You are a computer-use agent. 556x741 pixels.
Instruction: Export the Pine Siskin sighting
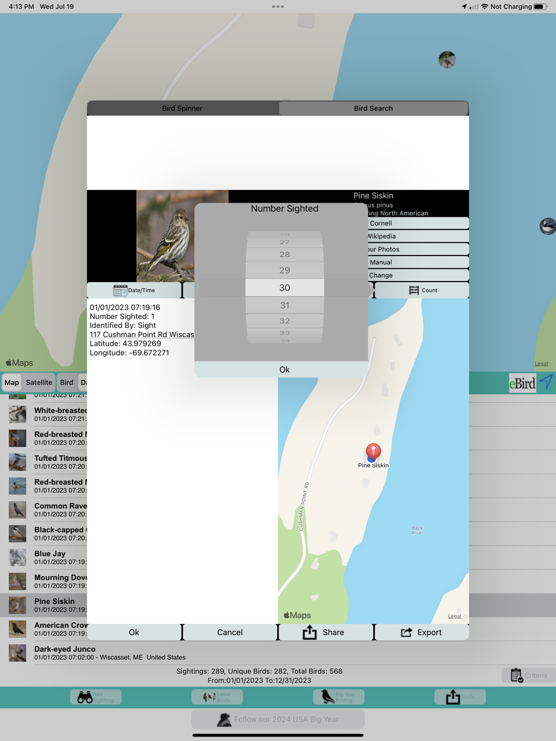422,632
